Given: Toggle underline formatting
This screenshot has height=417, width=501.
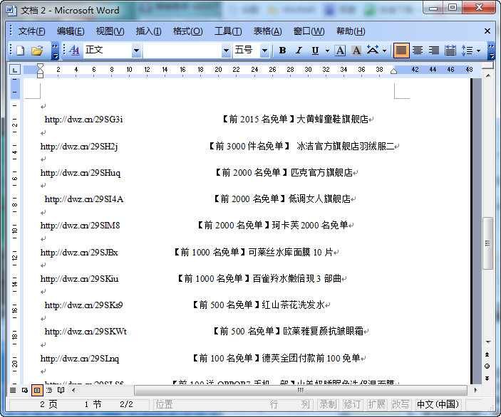Looking at the screenshot, I should tap(315, 51).
